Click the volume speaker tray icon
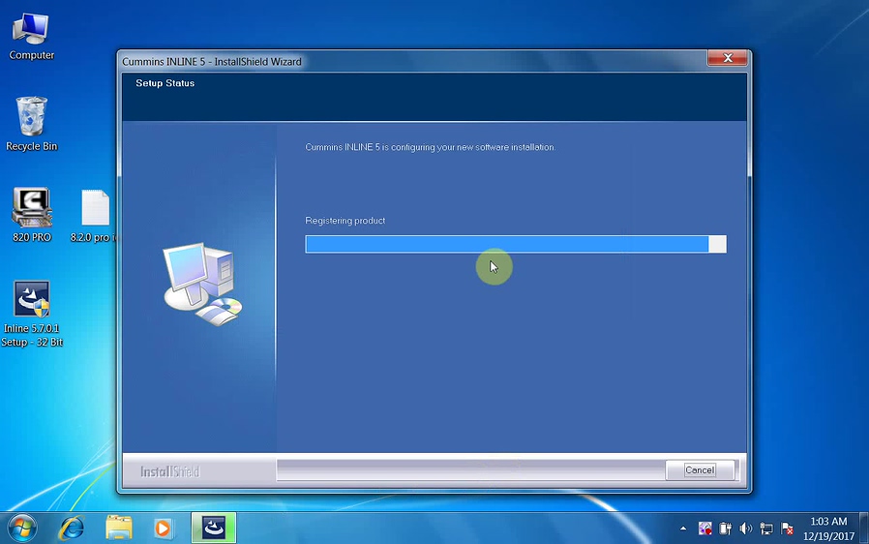The image size is (869, 544). pyautogui.click(x=745, y=529)
